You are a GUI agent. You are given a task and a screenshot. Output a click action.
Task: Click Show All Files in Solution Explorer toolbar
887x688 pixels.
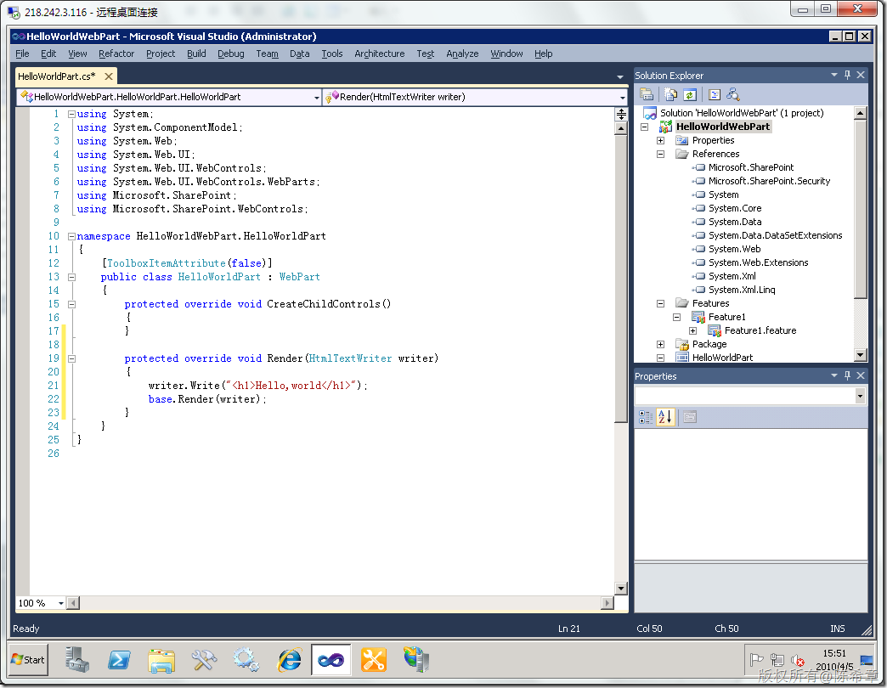pos(671,94)
